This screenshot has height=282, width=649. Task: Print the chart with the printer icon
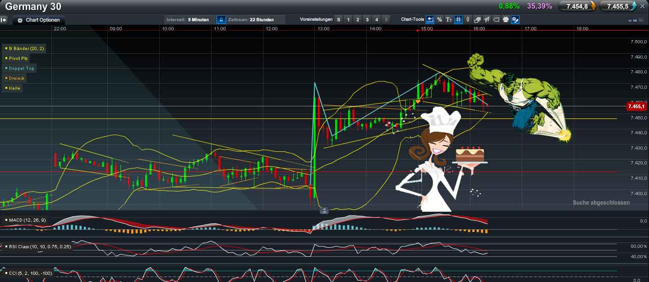506,19
